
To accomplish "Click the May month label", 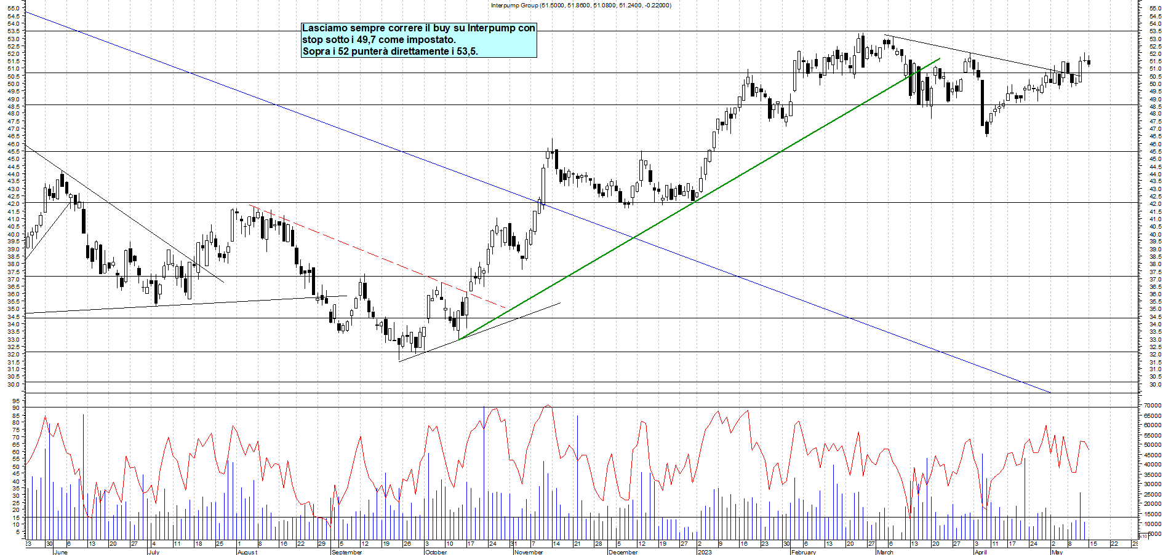I will click(1057, 552).
